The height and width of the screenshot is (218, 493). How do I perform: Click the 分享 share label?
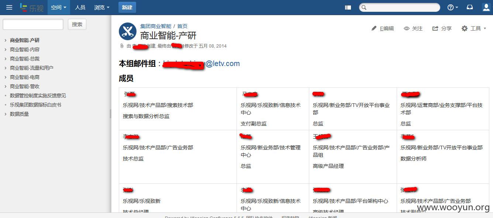pyautogui.click(x=447, y=28)
